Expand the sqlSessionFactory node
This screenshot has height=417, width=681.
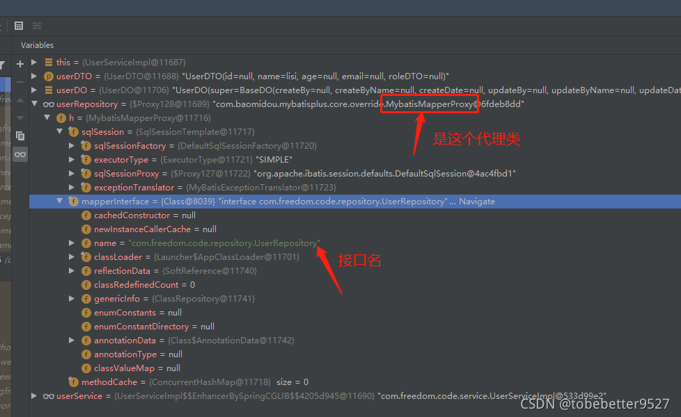[x=72, y=146]
